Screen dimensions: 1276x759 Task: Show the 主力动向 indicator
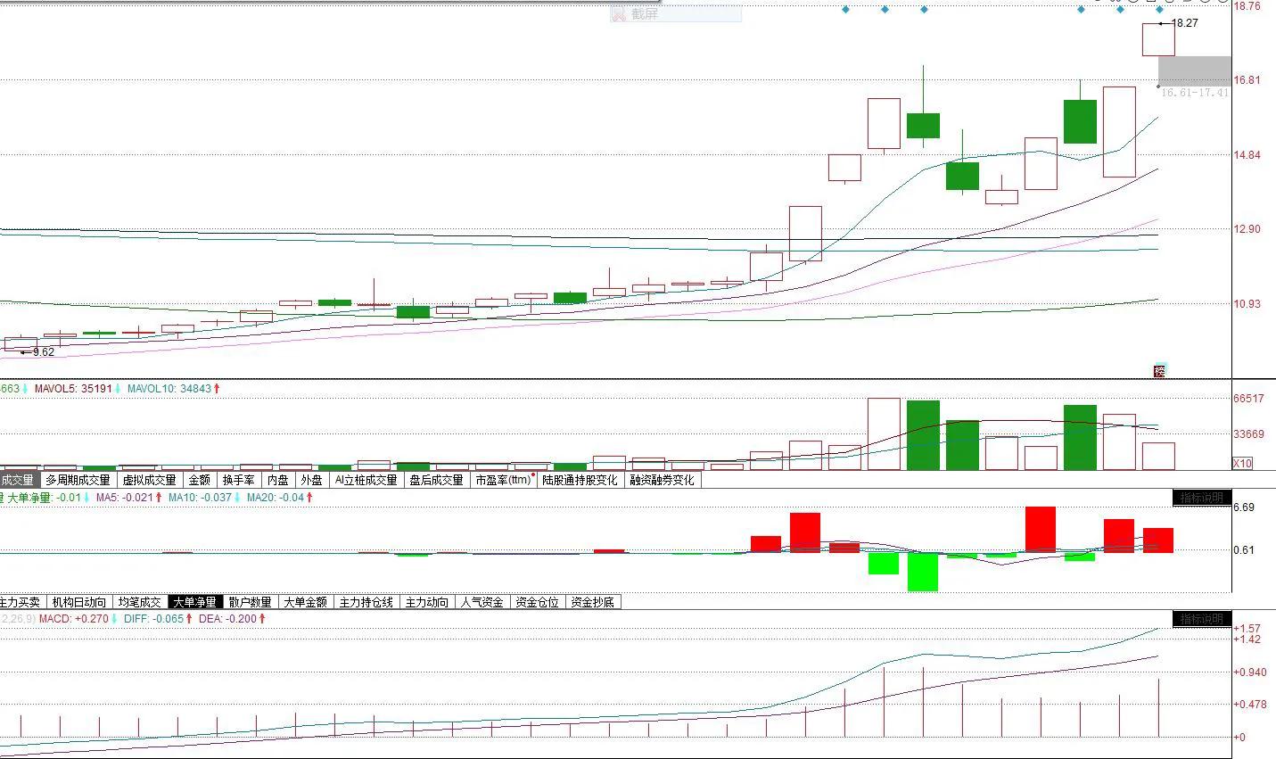427,602
